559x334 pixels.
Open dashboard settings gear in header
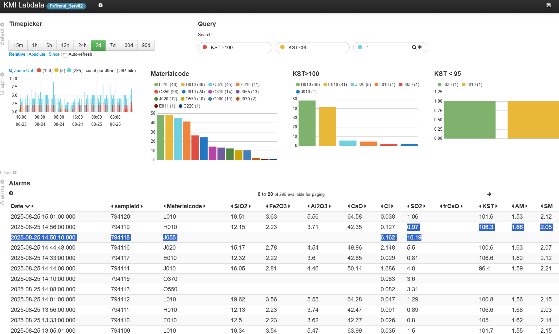101,5
